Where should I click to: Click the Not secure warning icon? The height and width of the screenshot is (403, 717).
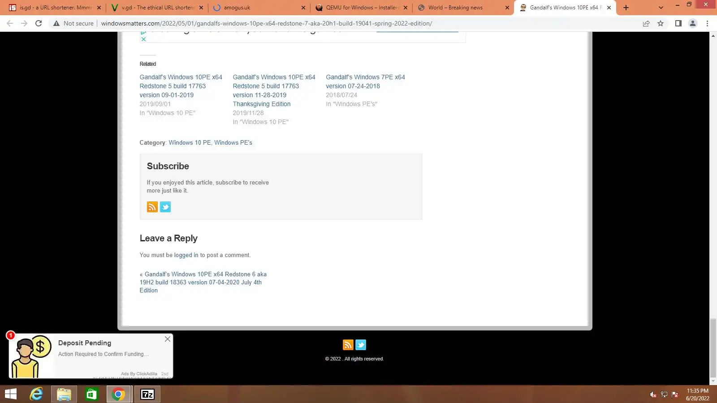point(56,23)
